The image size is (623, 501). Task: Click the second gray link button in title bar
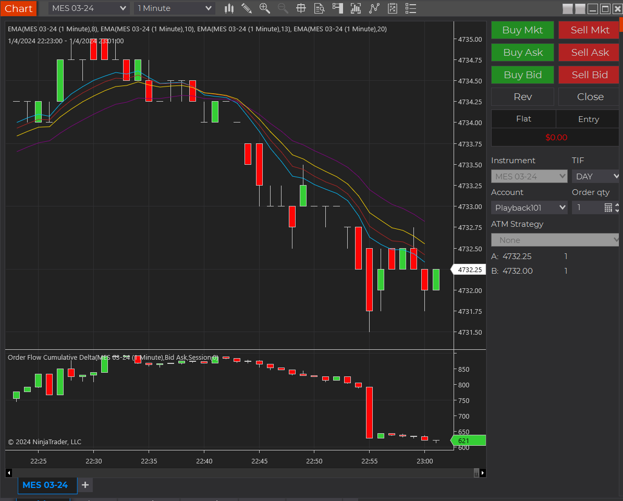tap(580, 9)
